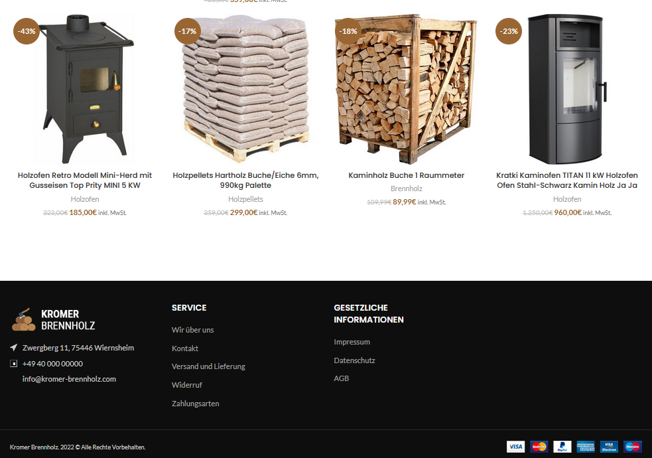Open the Impressum link
Screen dimensions: 652x458
pyautogui.click(x=352, y=342)
